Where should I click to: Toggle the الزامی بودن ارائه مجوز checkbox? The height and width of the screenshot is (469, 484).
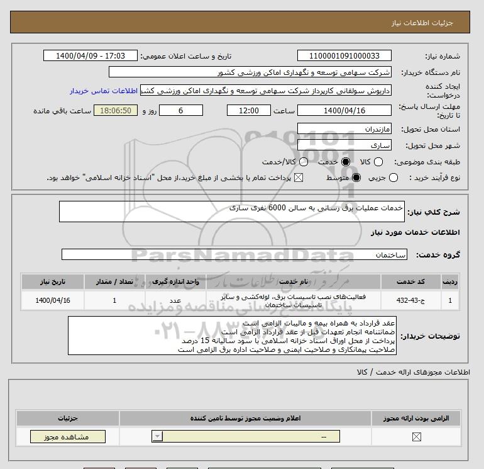pyautogui.click(x=416, y=436)
